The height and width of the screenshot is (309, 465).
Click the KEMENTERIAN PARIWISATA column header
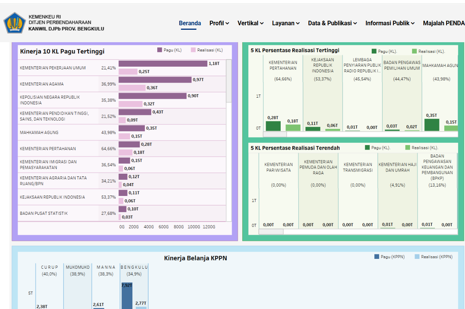278,167
